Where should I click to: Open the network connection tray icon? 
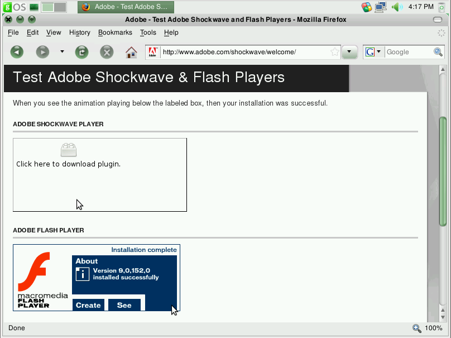point(381,7)
